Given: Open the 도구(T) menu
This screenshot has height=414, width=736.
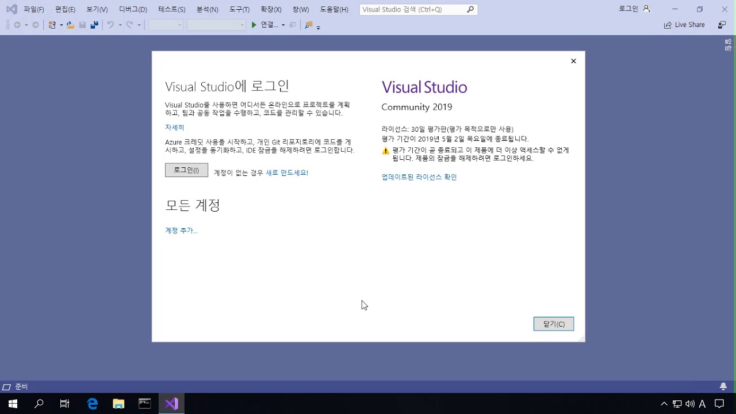Looking at the screenshot, I should (x=239, y=9).
